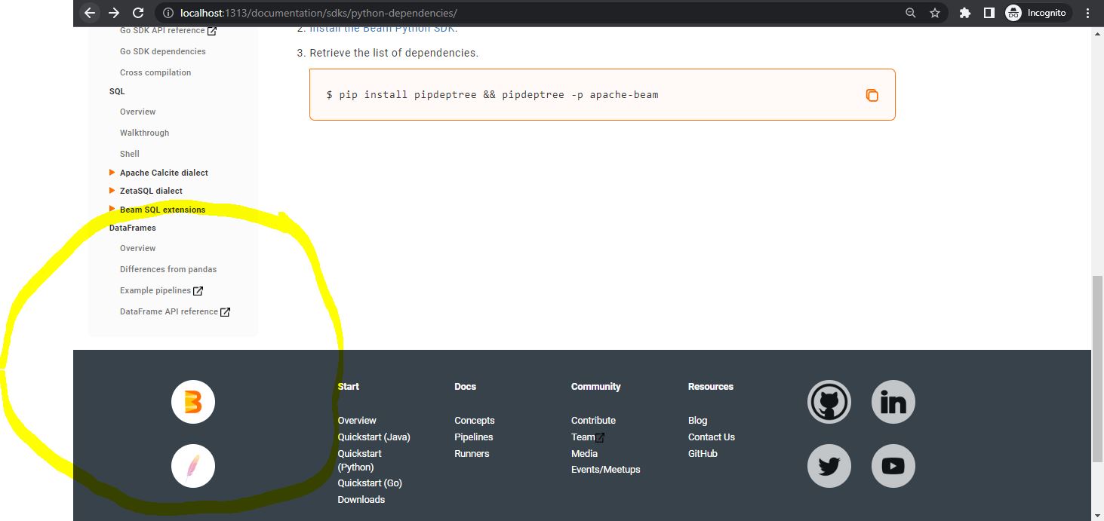
Task: Click the Beam logo in footer
Action: click(193, 402)
